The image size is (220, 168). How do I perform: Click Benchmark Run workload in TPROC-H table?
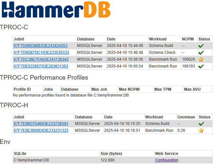pos(159,130)
